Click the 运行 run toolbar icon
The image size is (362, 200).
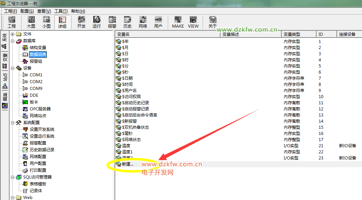point(97,22)
